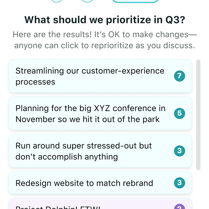The image size is (209, 209).
Task: Click the scrollbar track below the thumb
Action: 198,189
